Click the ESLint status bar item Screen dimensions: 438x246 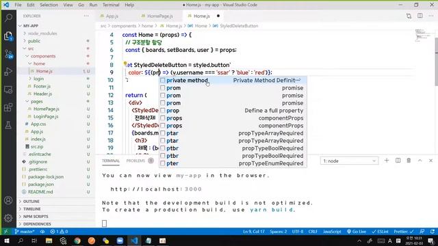[381, 232]
